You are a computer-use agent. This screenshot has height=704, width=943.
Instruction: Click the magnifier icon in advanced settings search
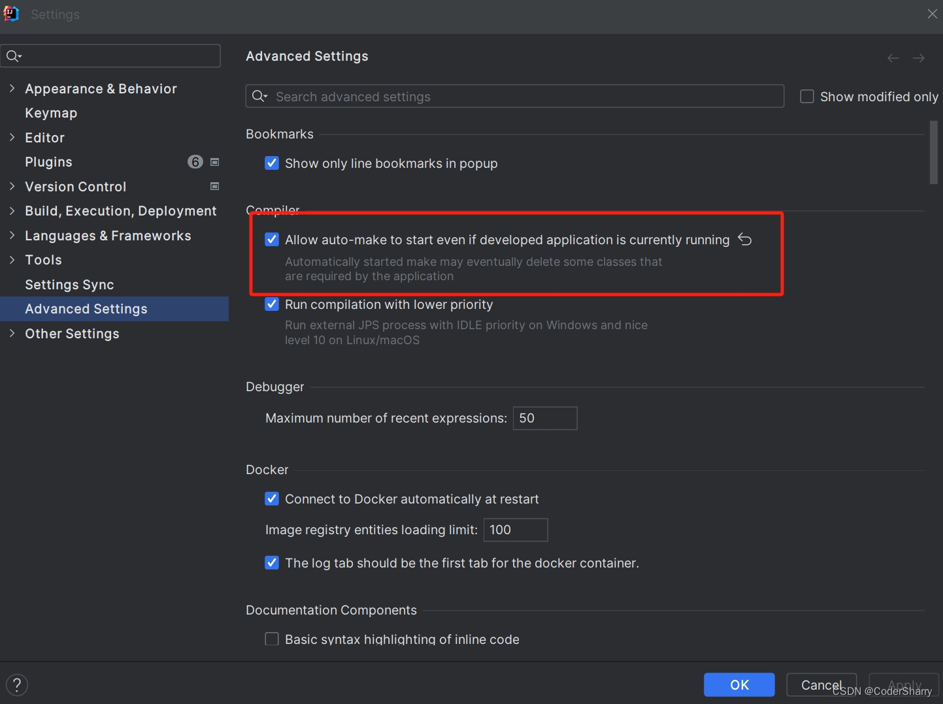259,97
